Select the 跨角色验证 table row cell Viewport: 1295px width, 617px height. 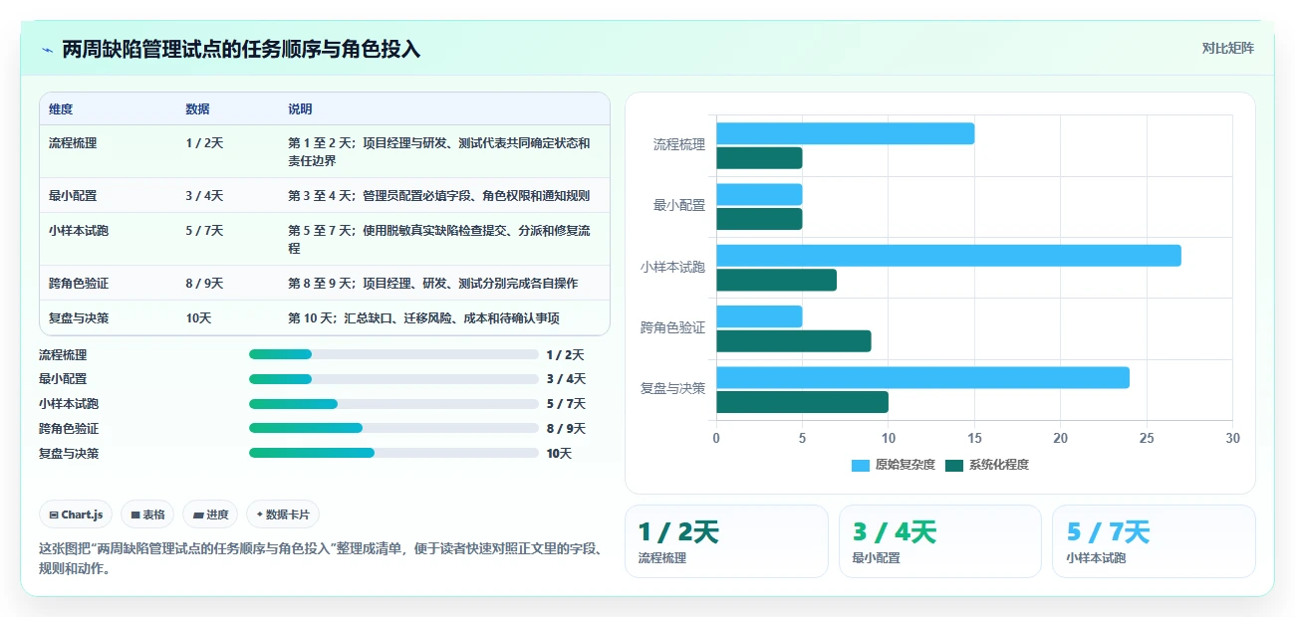(79, 284)
